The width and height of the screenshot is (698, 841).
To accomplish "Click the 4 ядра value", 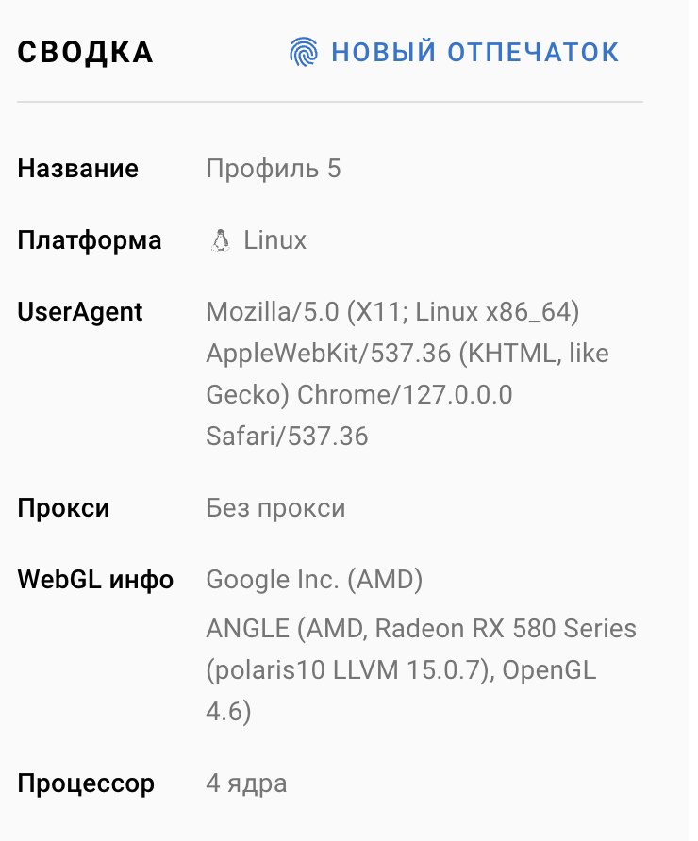I will 246,783.
